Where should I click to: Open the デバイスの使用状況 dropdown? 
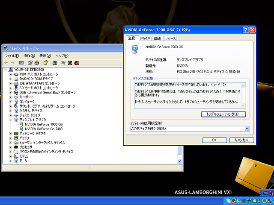(247, 128)
